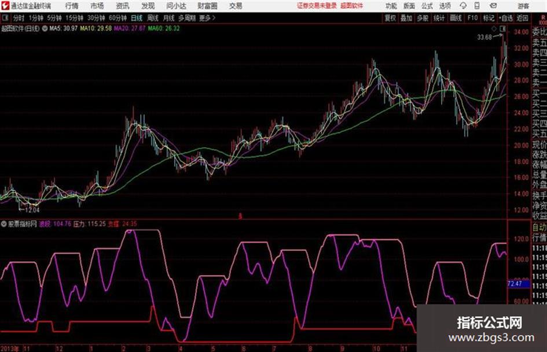Image resolution: width=547 pixels, height=352 pixels.
Task: Click the 压力: 115.25 indicator value
Action: coord(89,224)
